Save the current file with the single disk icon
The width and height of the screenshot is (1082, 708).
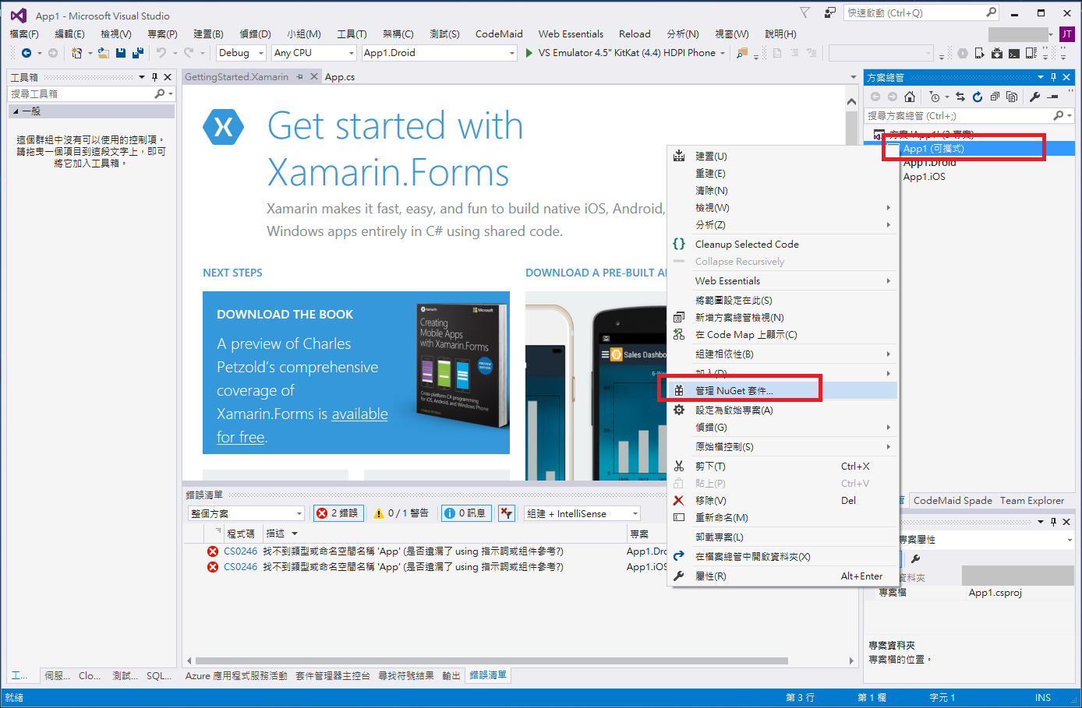click(x=121, y=53)
